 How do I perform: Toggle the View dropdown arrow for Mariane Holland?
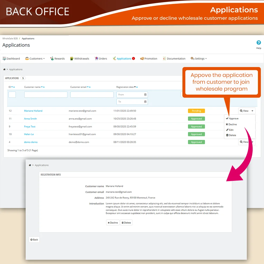click(x=253, y=111)
